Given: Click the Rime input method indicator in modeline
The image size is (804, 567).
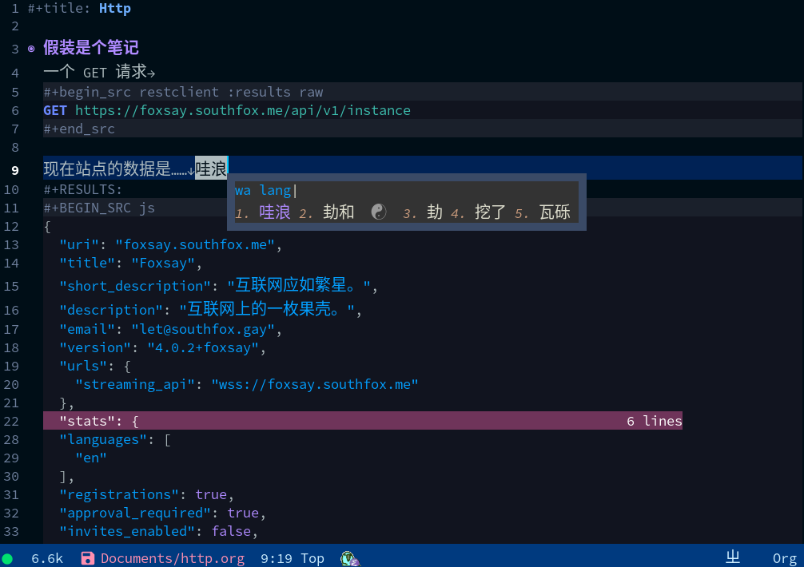Looking at the screenshot, I should pos(732,557).
